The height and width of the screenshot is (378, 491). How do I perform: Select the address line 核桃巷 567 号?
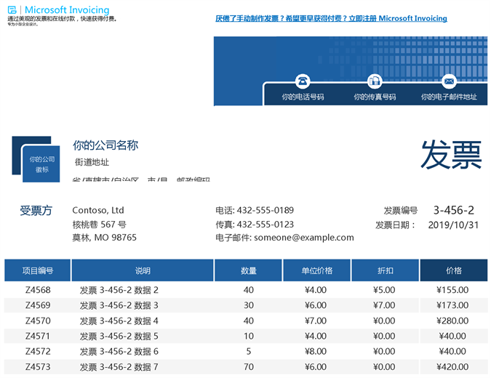pyautogui.click(x=100, y=225)
